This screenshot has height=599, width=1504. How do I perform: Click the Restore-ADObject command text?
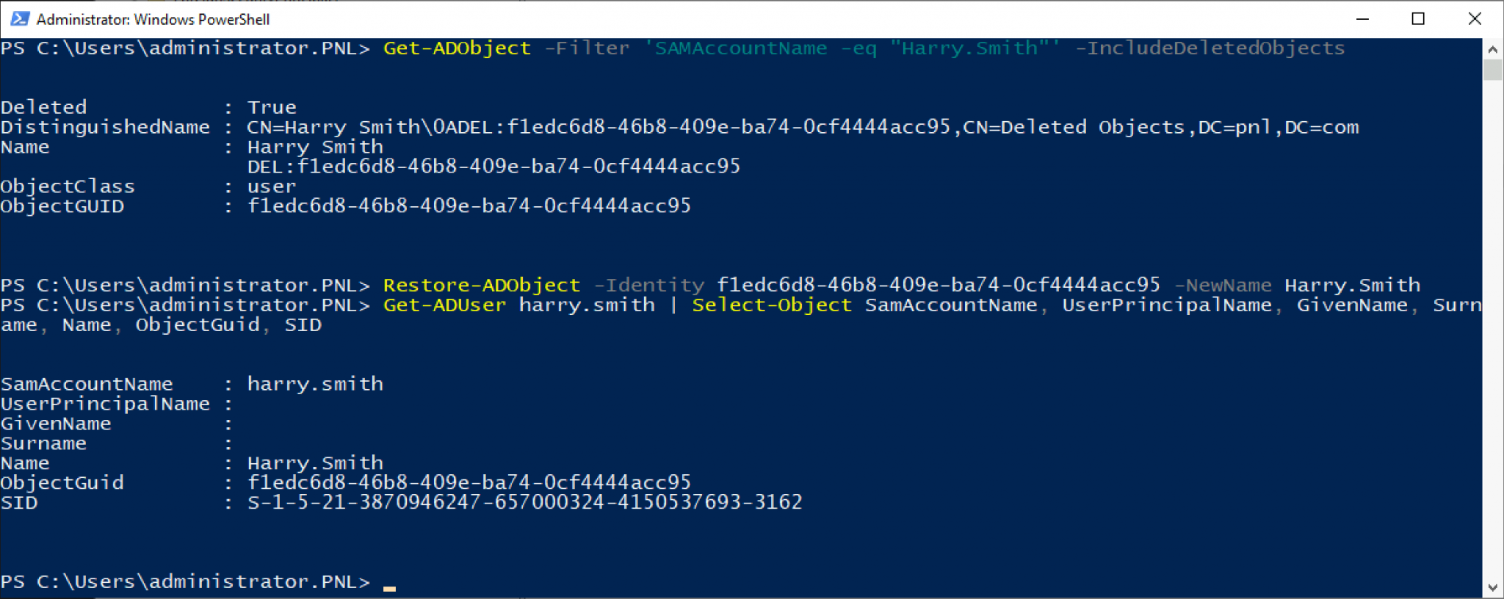tap(481, 286)
